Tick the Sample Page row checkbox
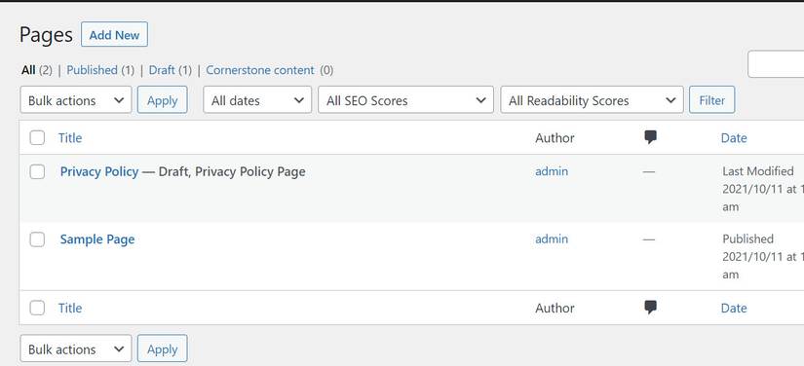804x366 pixels. [37, 239]
